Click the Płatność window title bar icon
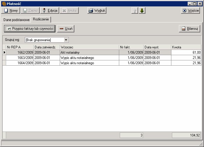This screenshot has height=147, width=204. point(3,3)
